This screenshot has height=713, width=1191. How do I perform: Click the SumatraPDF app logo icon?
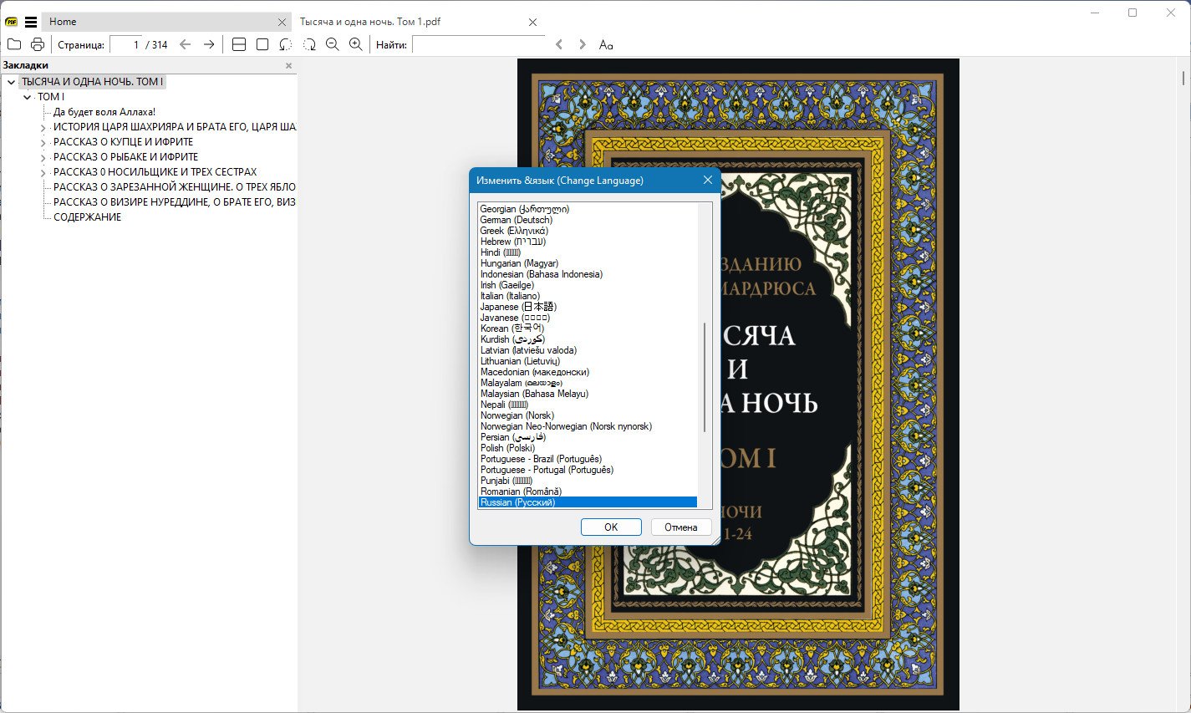(12, 22)
